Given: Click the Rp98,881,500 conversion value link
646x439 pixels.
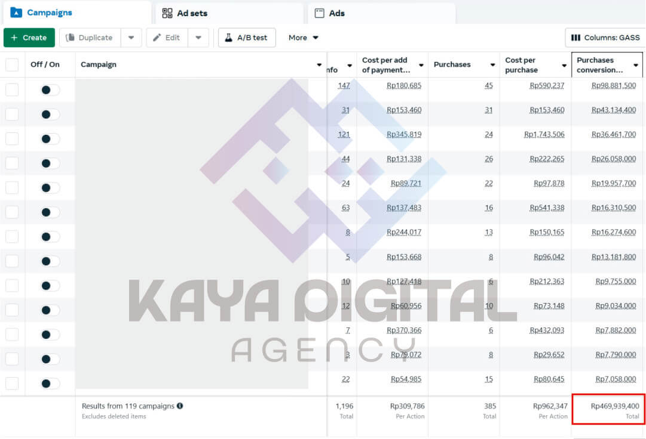Looking at the screenshot, I should click(x=613, y=86).
